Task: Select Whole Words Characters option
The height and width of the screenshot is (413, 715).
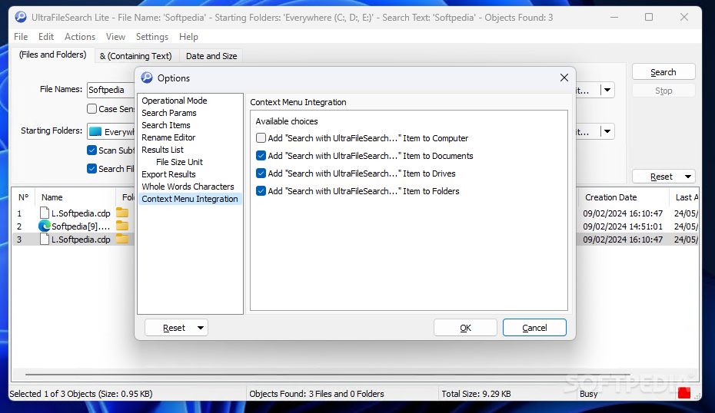Action: coord(188,187)
